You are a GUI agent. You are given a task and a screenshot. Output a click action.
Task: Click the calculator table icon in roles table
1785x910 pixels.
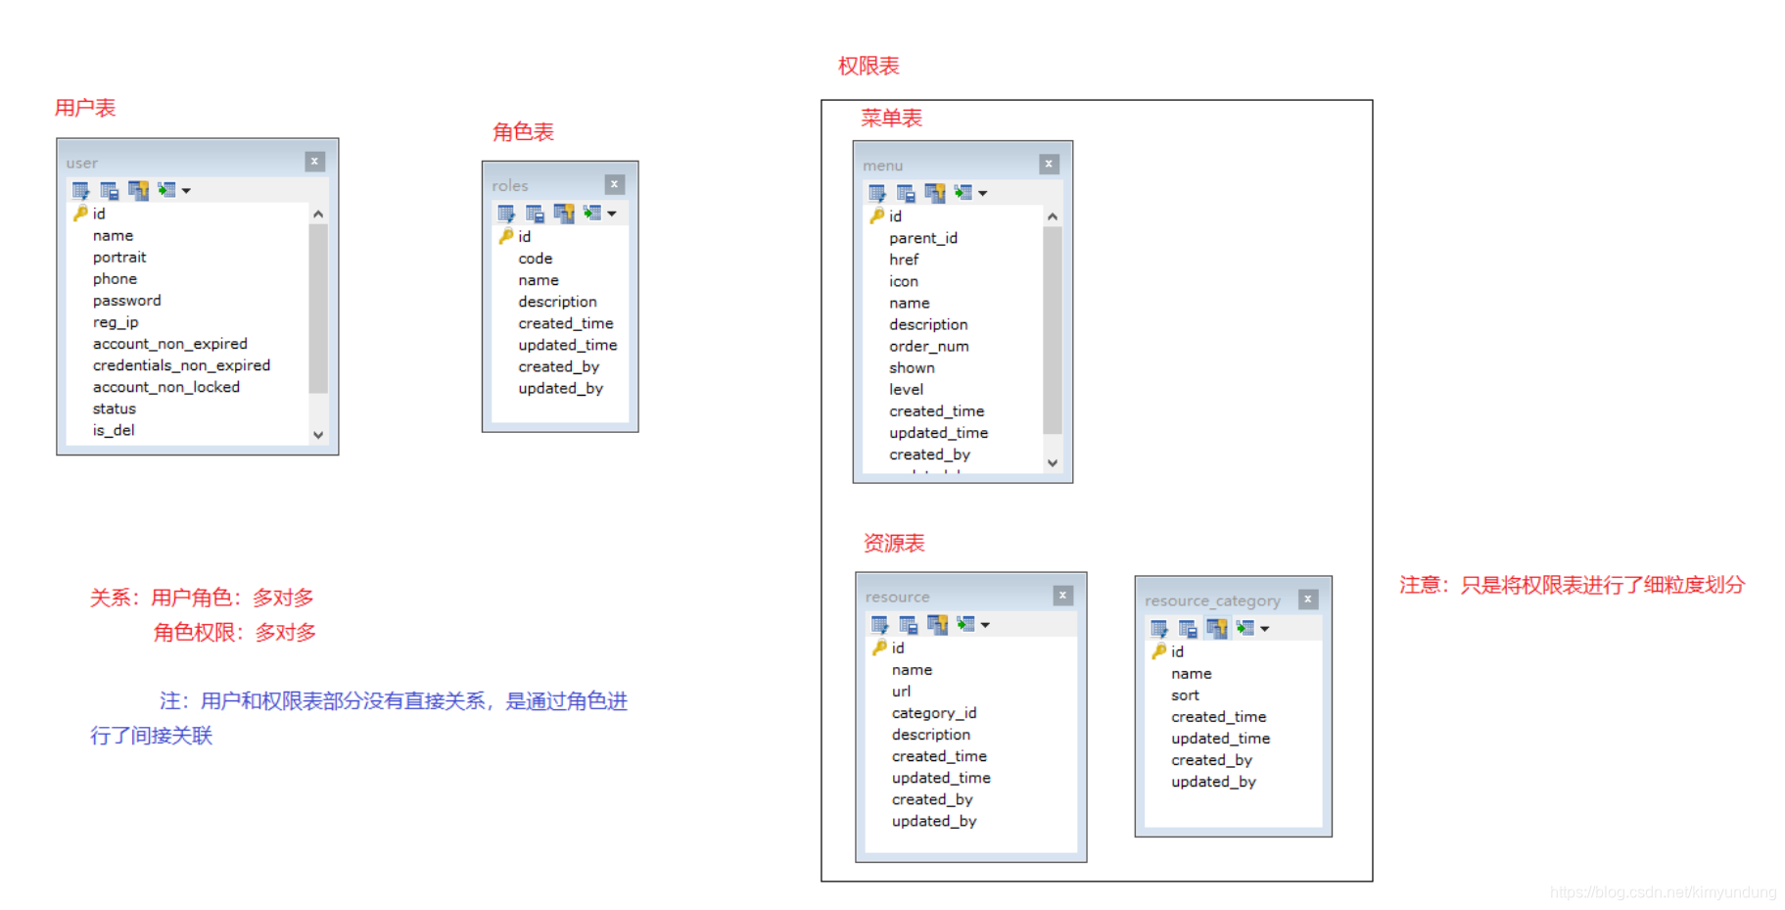click(535, 214)
